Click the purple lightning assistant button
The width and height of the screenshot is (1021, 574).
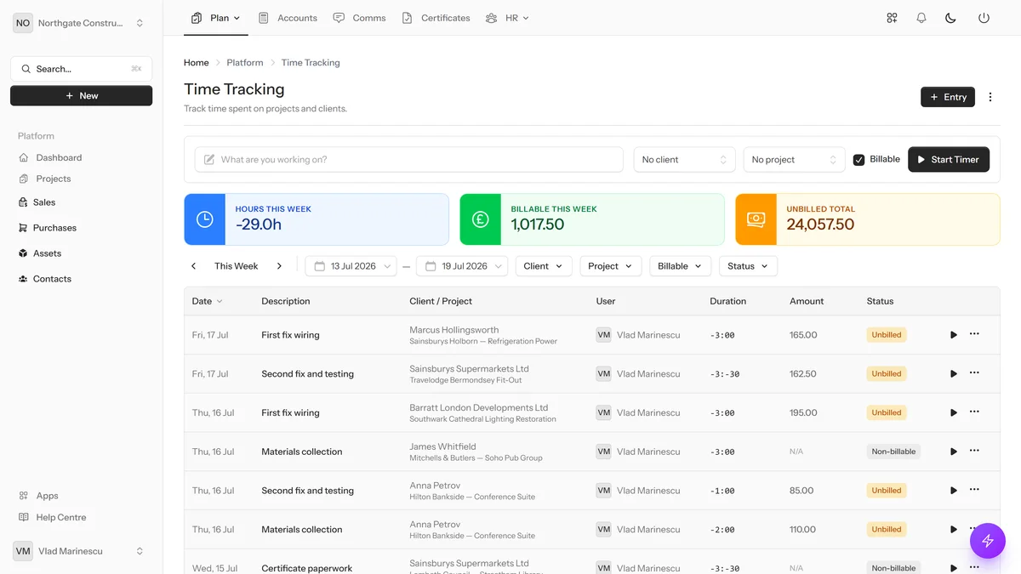(x=988, y=540)
